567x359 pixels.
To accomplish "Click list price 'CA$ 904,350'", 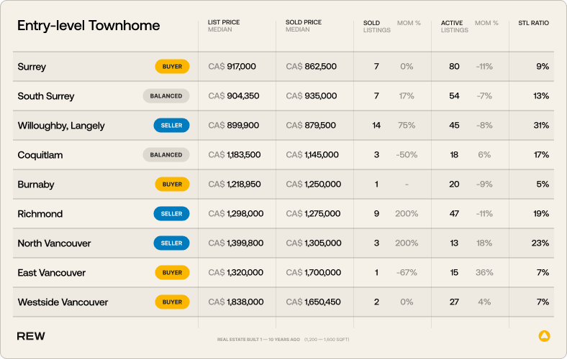I will click(234, 96).
